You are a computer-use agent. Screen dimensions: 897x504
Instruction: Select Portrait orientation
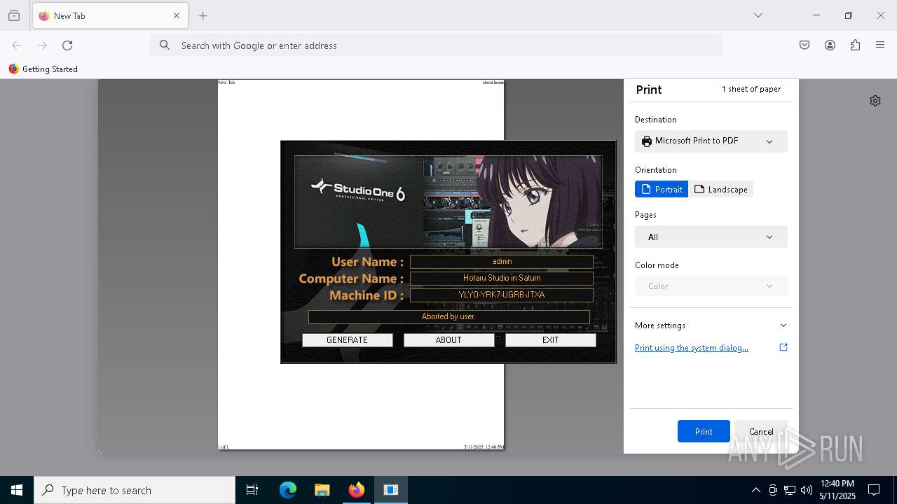point(662,190)
